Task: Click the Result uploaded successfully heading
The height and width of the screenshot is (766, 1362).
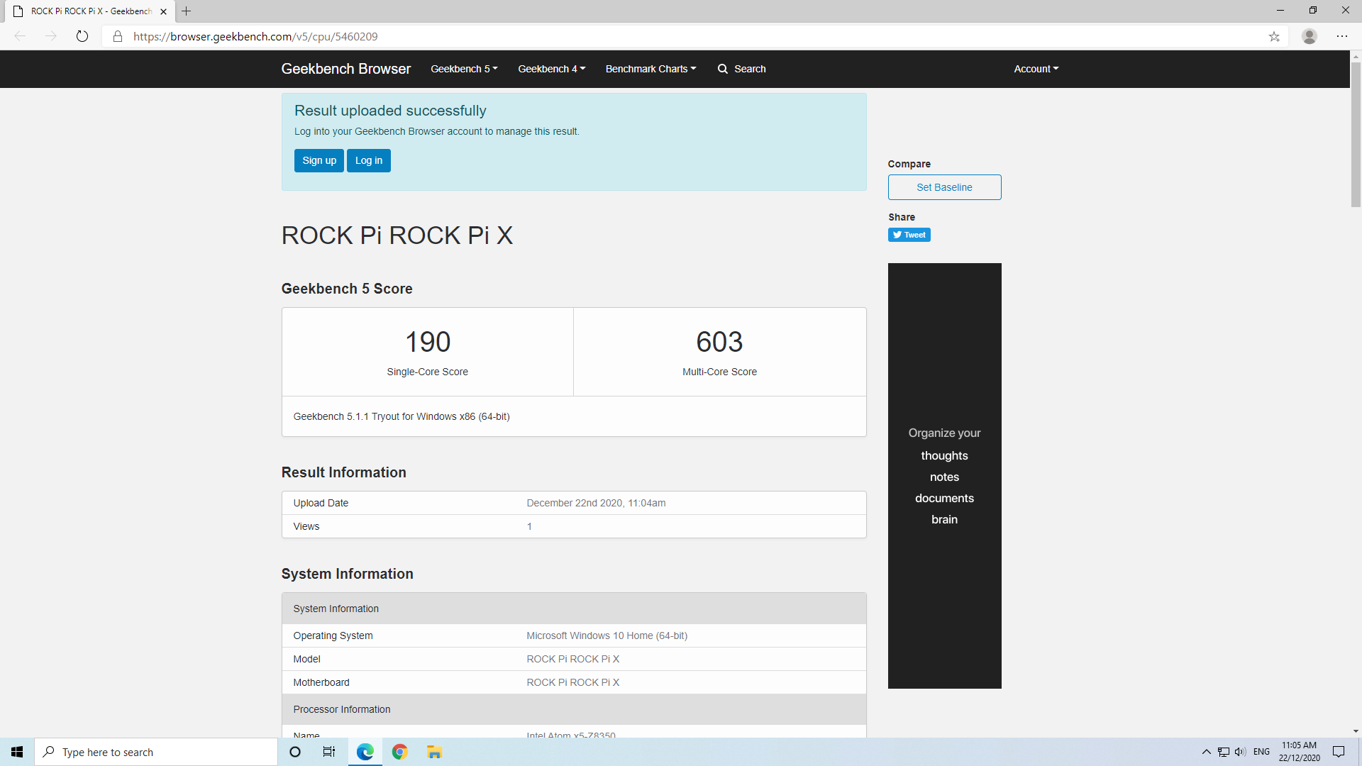Action: pyautogui.click(x=390, y=111)
